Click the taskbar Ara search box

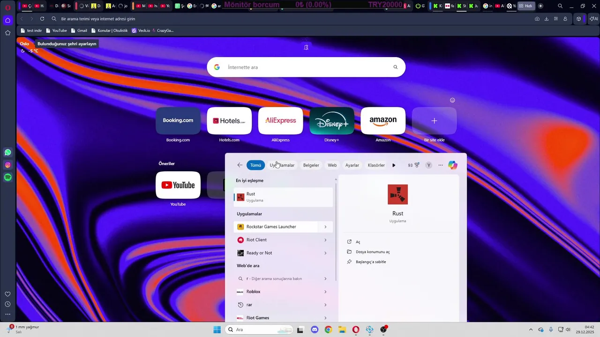(258, 330)
